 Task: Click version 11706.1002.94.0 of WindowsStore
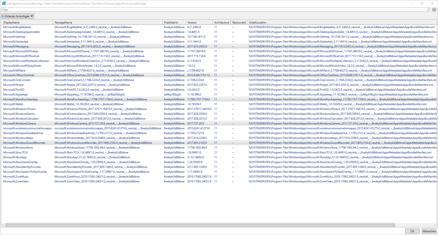tap(197, 148)
